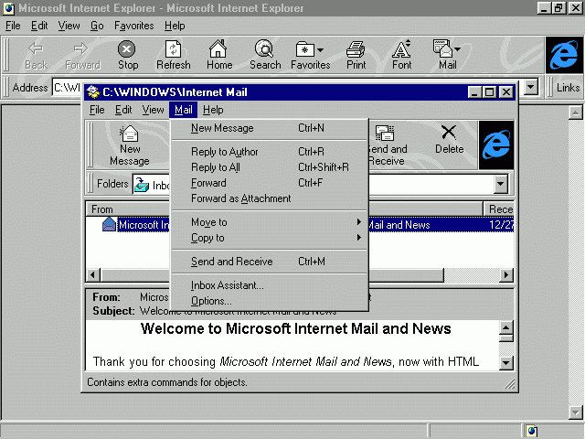The image size is (585, 439).
Task: Go to the Home page icon
Action: click(219, 55)
